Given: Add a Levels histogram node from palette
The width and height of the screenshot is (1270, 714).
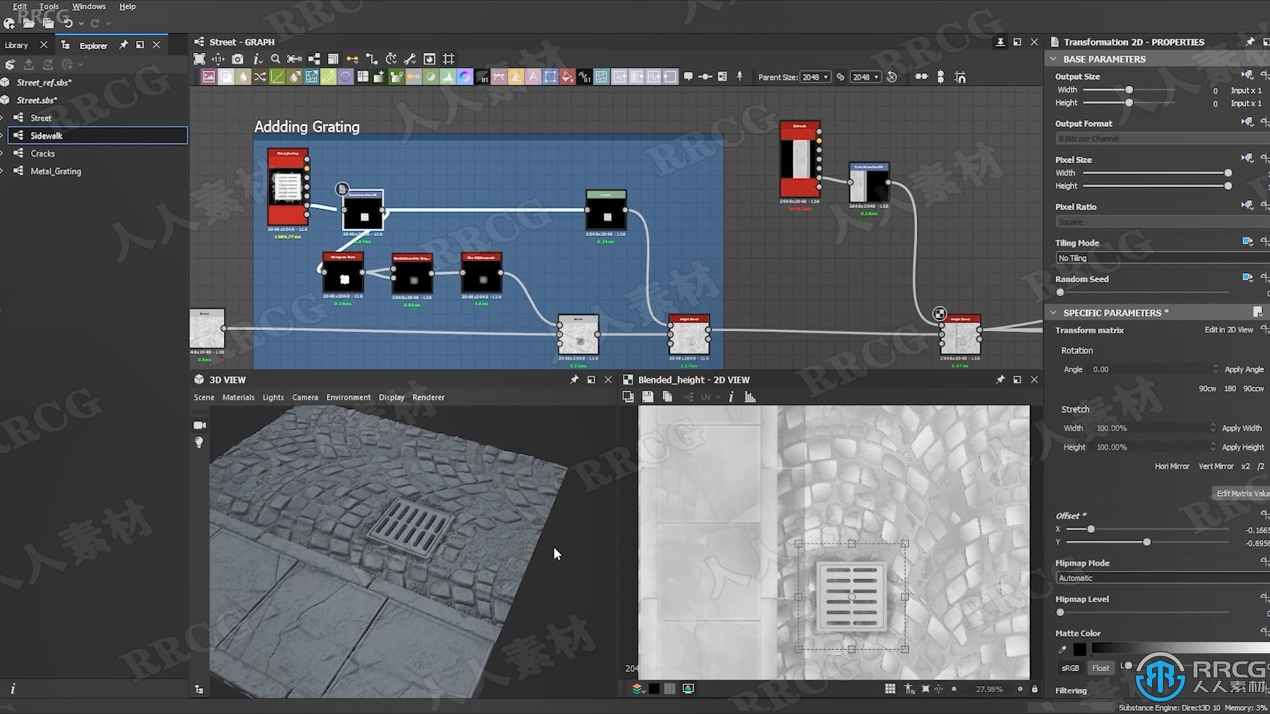Looking at the screenshot, I should point(448,77).
